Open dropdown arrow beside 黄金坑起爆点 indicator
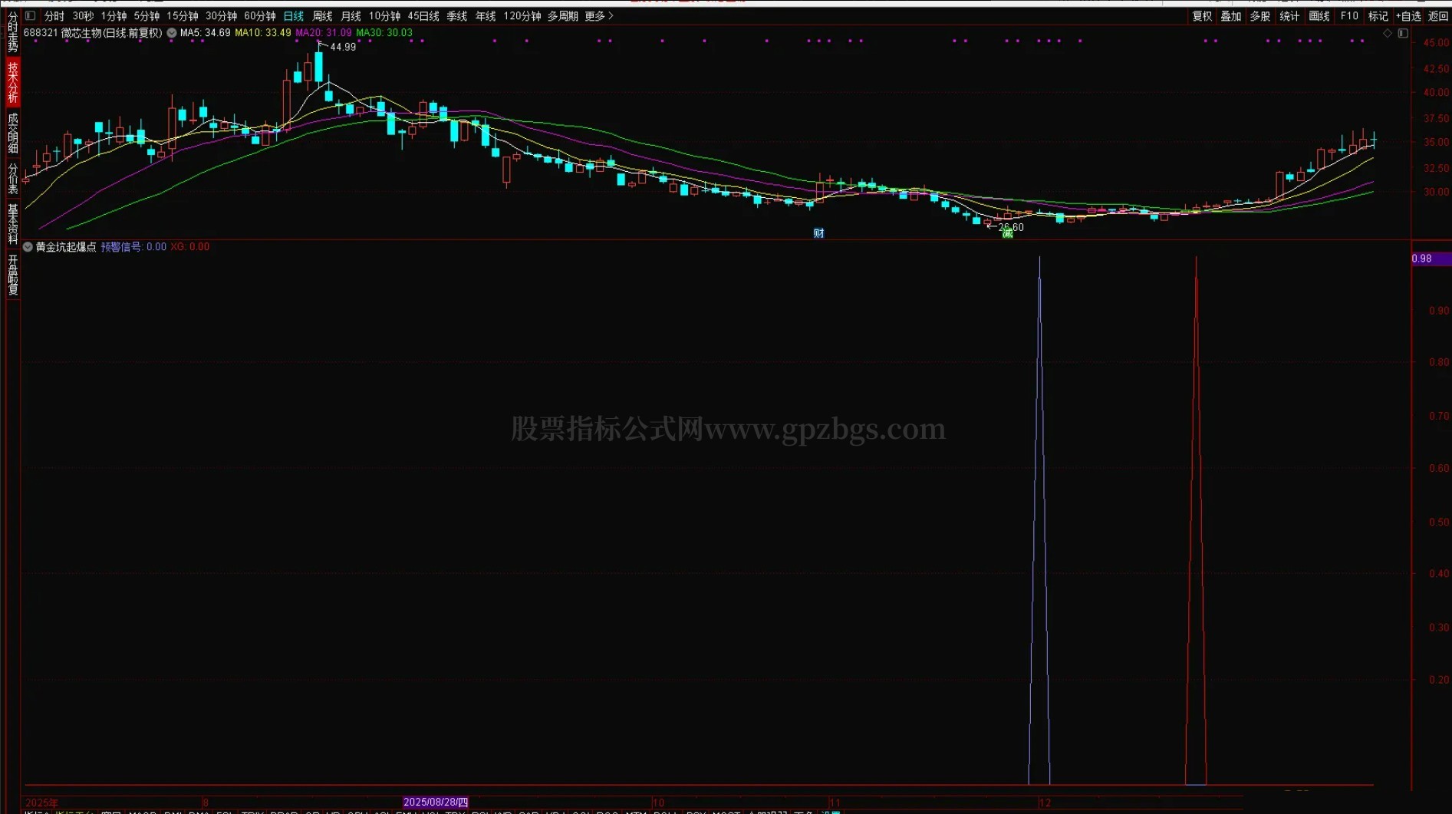The width and height of the screenshot is (1452, 814). [28, 247]
